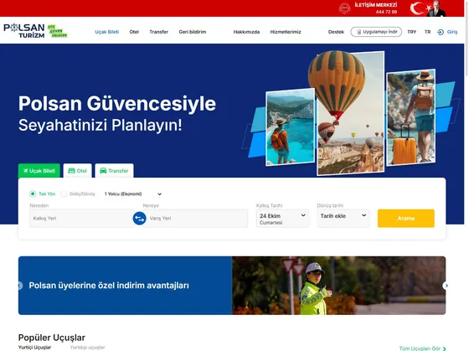Screen dimensions: 469x351
Task: Open Uçak Bileti in top navigation
Action: click(107, 32)
